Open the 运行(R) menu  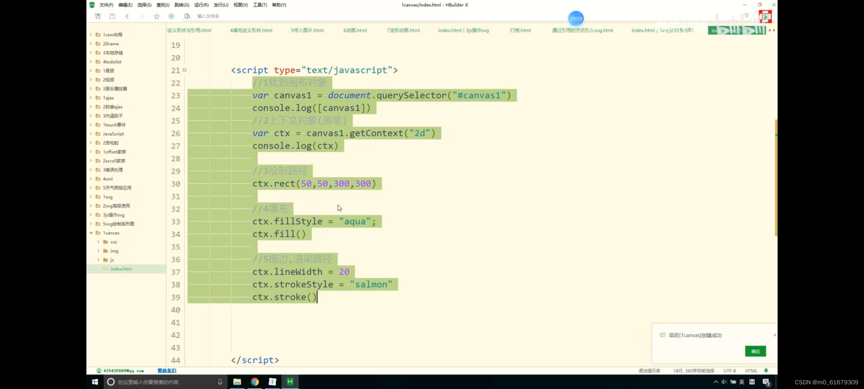coord(201,5)
